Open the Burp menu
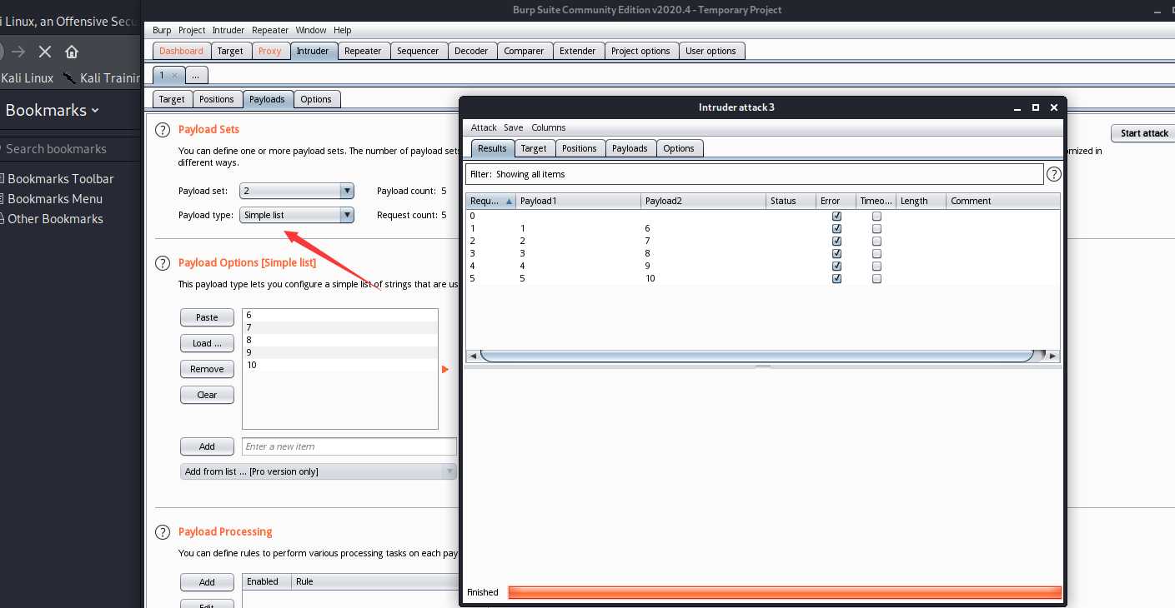Image resolution: width=1175 pixels, height=608 pixels. [x=162, y=30]
